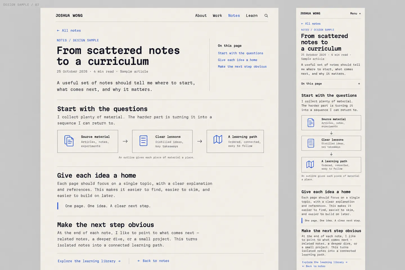The height and width of the screenshot is (270, 405).
Task: Jump to Make the next step obvious in contents
Action: tap(242, 67)
